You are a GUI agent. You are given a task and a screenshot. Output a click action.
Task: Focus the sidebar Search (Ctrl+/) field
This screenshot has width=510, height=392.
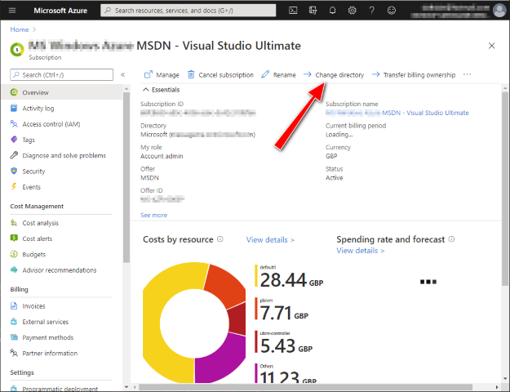(x=62, y=75)
